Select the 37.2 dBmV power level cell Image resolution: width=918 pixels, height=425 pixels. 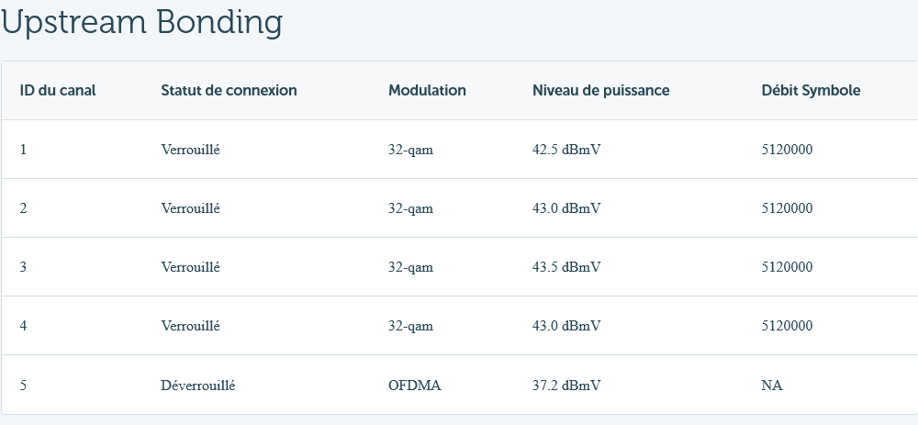coord(566,386)
